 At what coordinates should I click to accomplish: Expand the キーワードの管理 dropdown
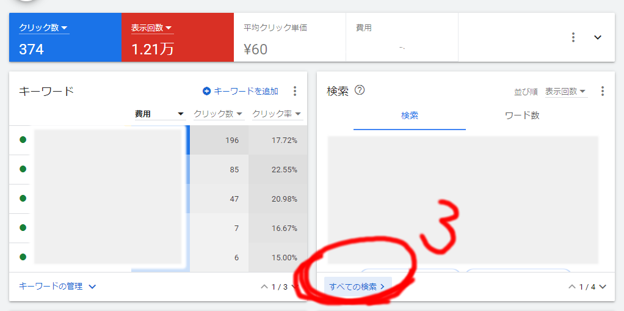(57, 287)
